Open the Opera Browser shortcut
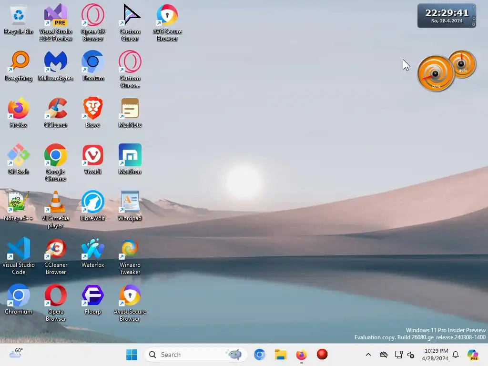 pyautogui.click(x=55, y=303)
